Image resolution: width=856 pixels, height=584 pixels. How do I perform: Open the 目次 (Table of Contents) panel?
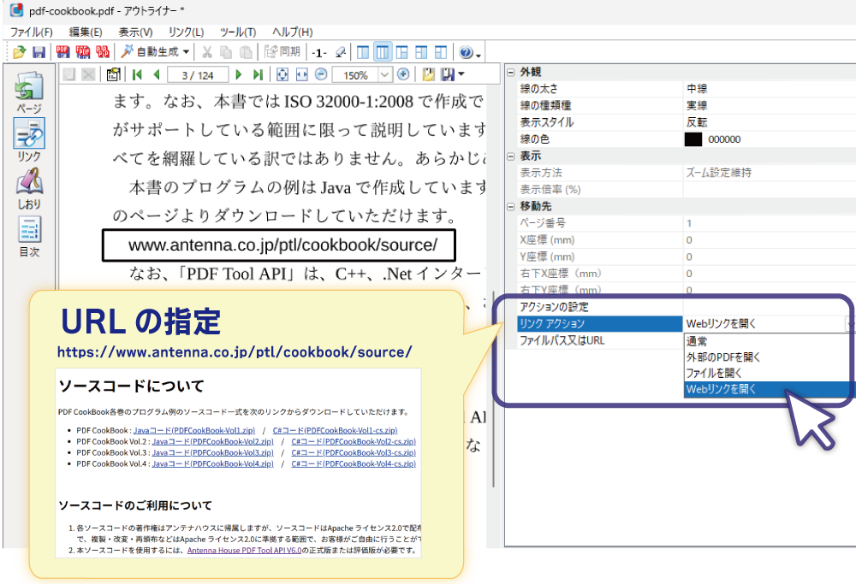coord(29,234)
